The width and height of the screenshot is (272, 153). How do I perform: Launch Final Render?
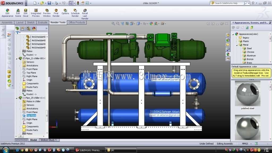[56, 13]
